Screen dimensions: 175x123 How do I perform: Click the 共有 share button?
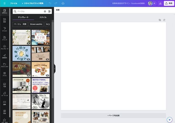[169, 3]
